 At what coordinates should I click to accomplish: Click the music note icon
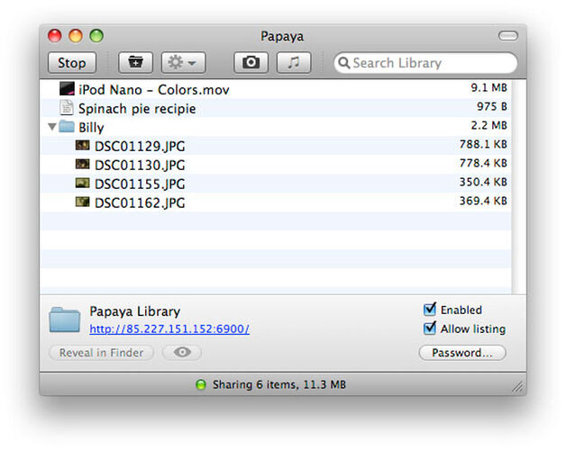pos(293,63)
